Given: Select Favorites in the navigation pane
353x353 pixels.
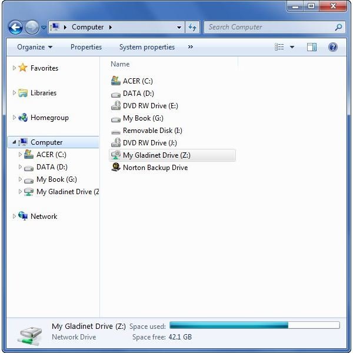Looking at the screenshot, I should click(44, 68).
